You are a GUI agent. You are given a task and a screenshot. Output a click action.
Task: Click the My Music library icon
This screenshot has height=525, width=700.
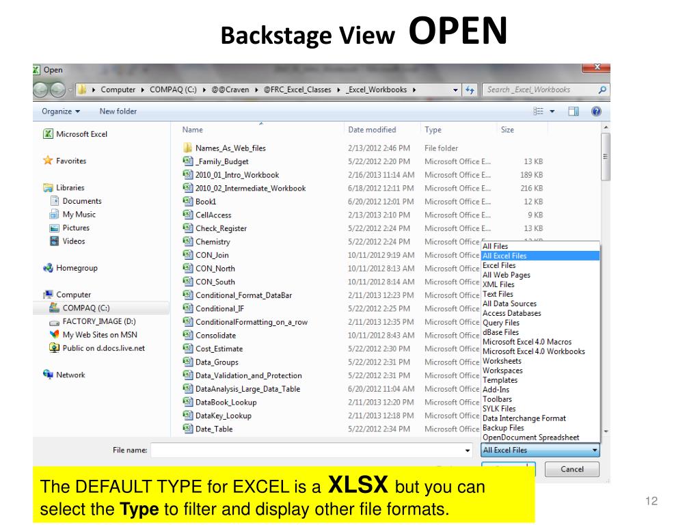tap(55, 214)
